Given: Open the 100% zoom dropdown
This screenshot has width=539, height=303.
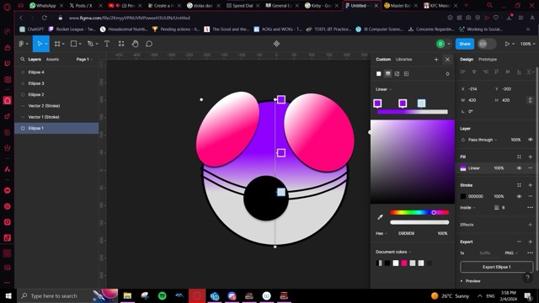Looking at the screenshot, I should point(527,44).
